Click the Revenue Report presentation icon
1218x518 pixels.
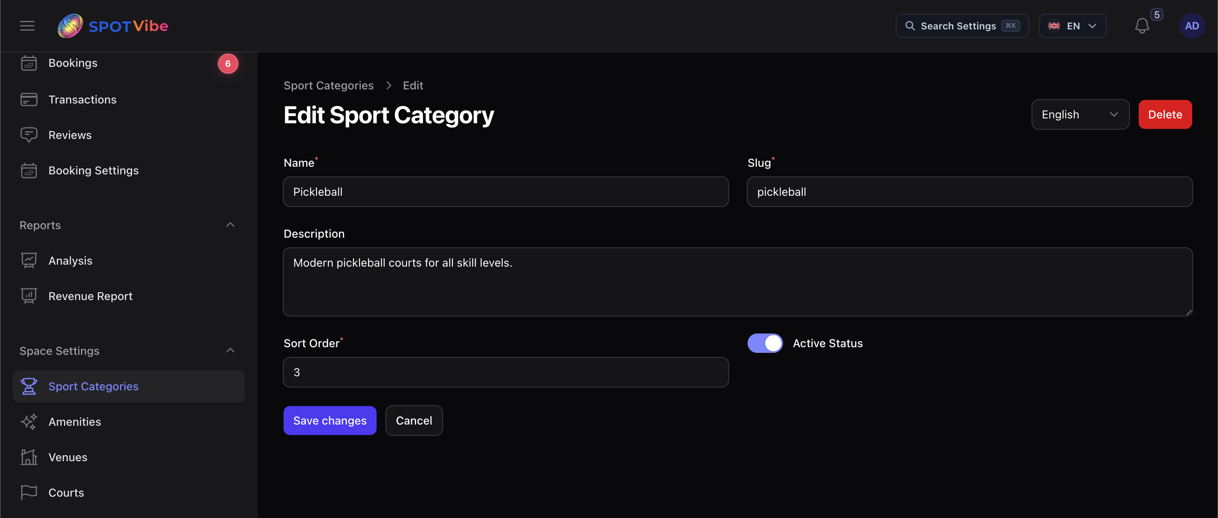pyautogui.click(x=29, y=296)
